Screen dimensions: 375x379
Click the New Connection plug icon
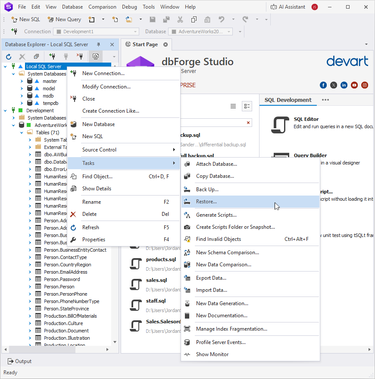tap(53, 57)
